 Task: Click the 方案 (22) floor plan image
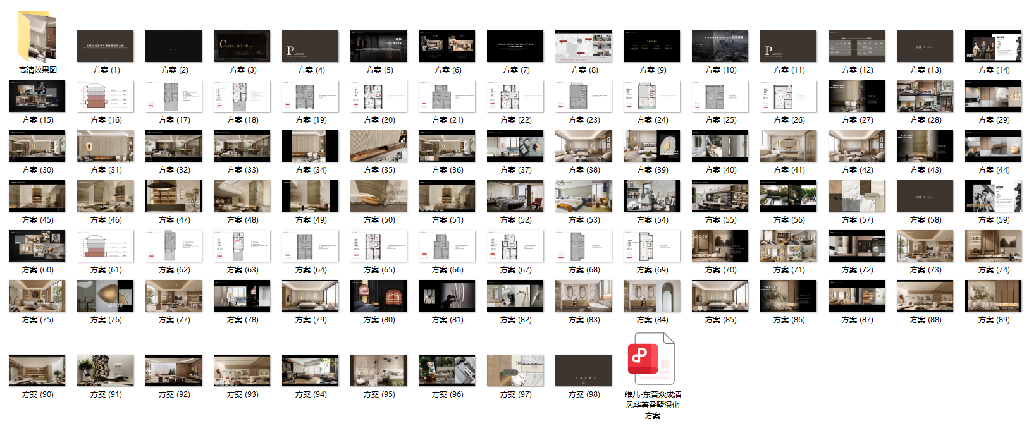click(x=515, y=96)
